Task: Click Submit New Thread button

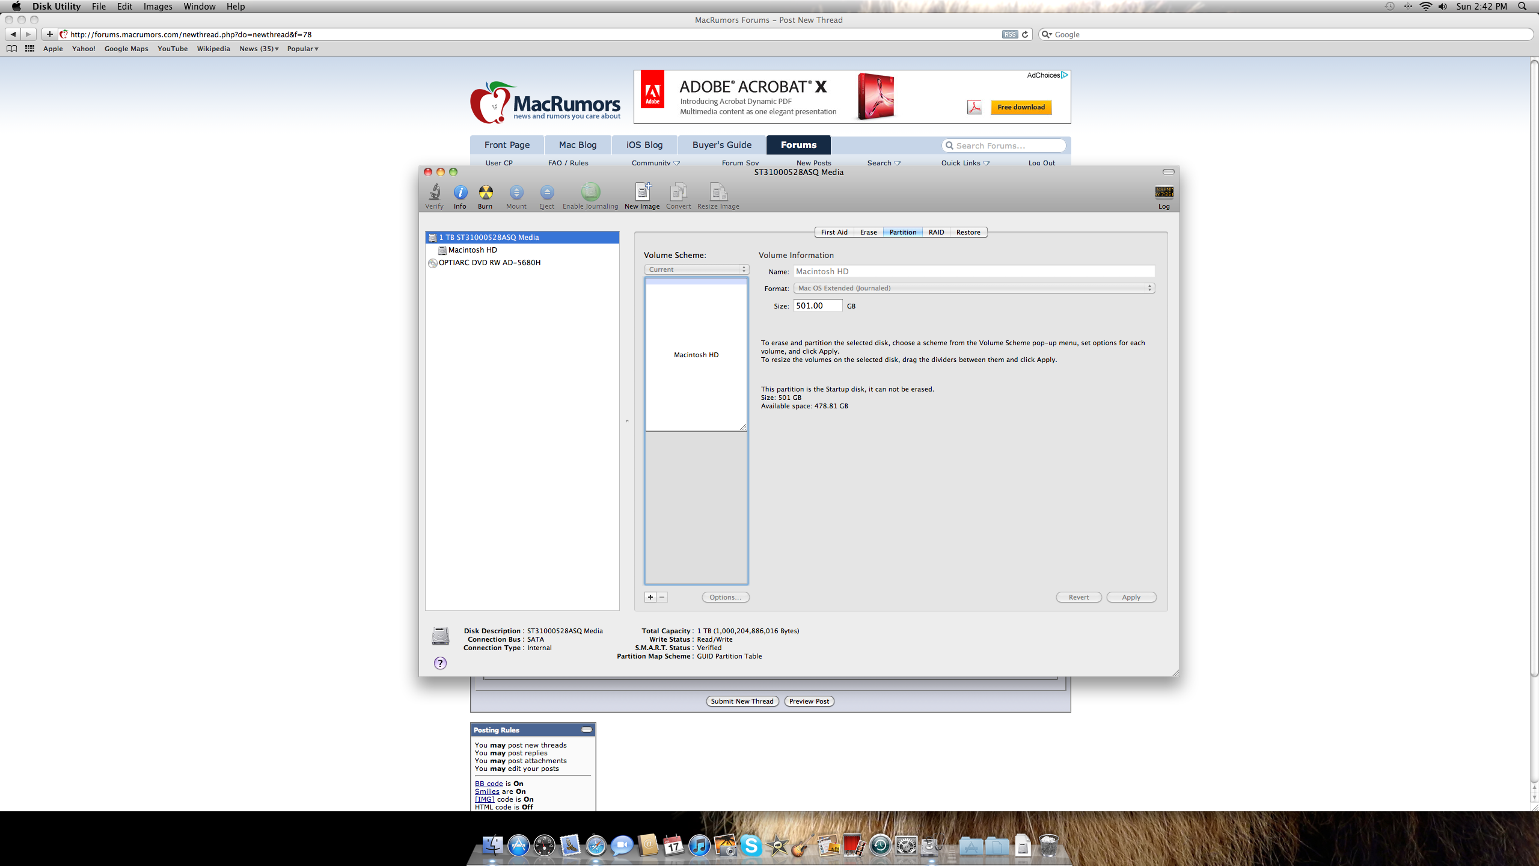Action: click(742, 701)
